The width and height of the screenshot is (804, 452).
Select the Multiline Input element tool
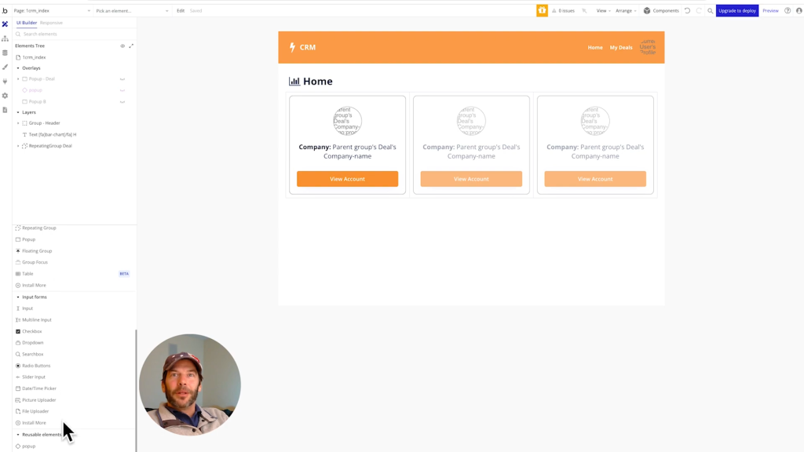36,320
